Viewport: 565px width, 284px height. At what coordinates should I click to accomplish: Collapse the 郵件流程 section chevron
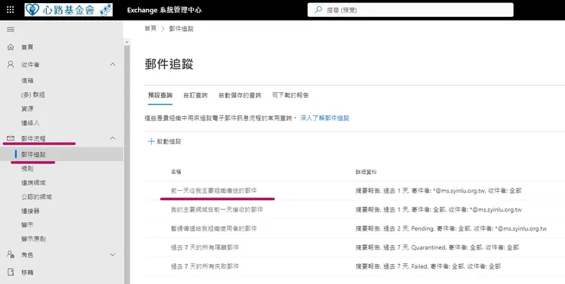tap(113, 138)
